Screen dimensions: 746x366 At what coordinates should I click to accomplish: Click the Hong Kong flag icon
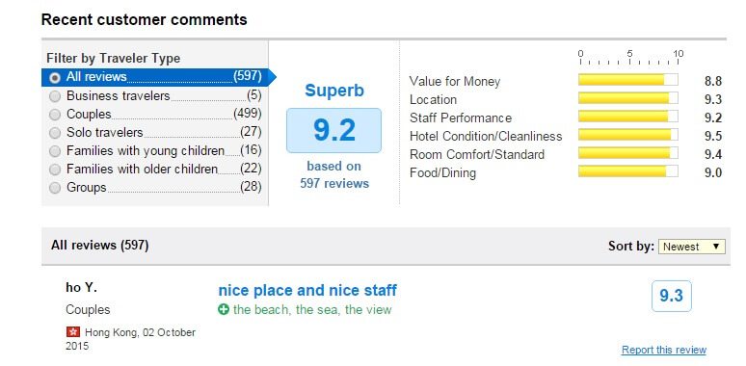click(73, 331)
